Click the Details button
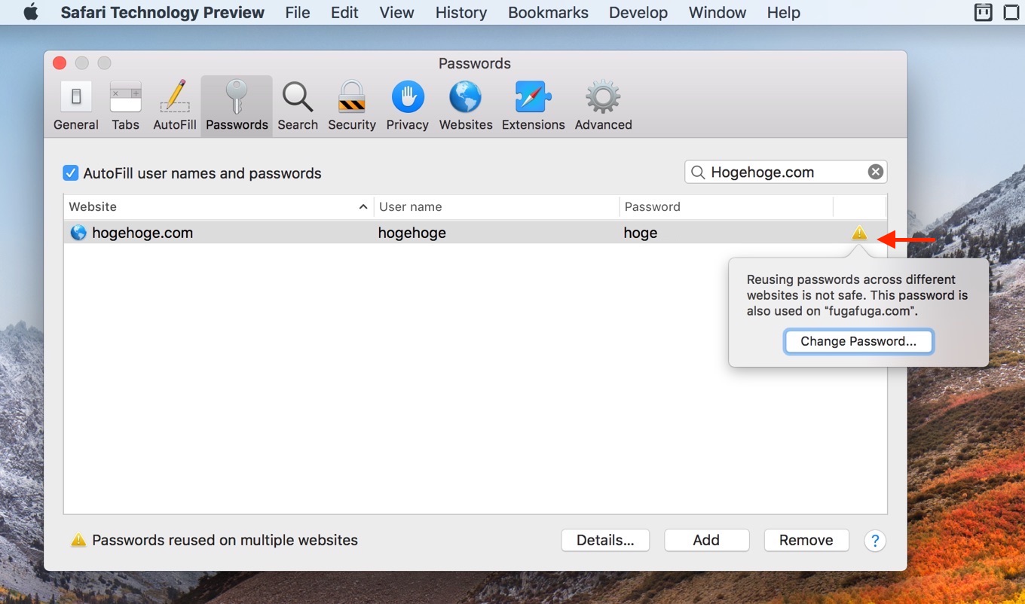The height and width of the screenshot is (604, 1025). click(605, 540)
